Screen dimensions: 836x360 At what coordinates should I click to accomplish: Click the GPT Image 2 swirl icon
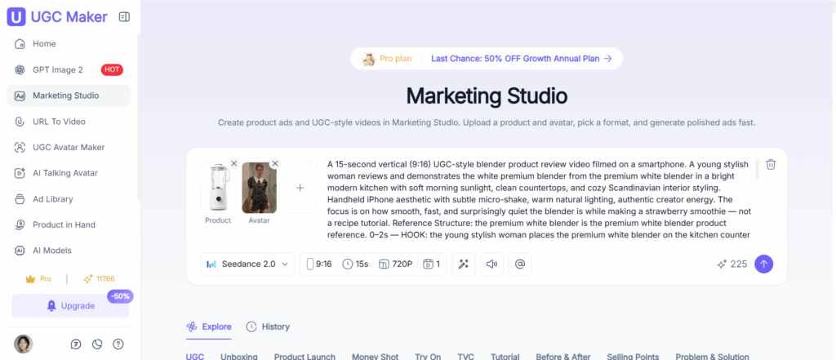tap(20, 70)
